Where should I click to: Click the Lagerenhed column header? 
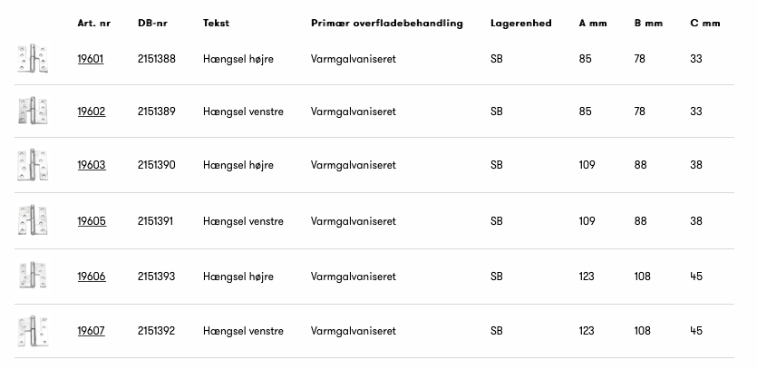(x=520, y=23)
